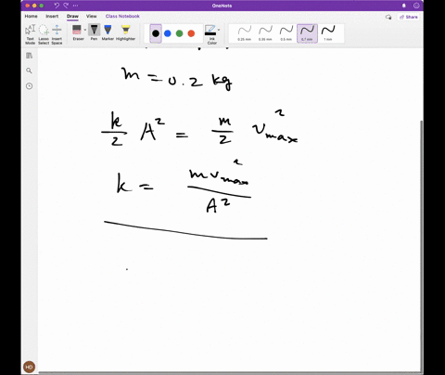The height and width of the screenshot is (375, 445).
Task: Open the notifications bell icon
Action: coord(403,6)
